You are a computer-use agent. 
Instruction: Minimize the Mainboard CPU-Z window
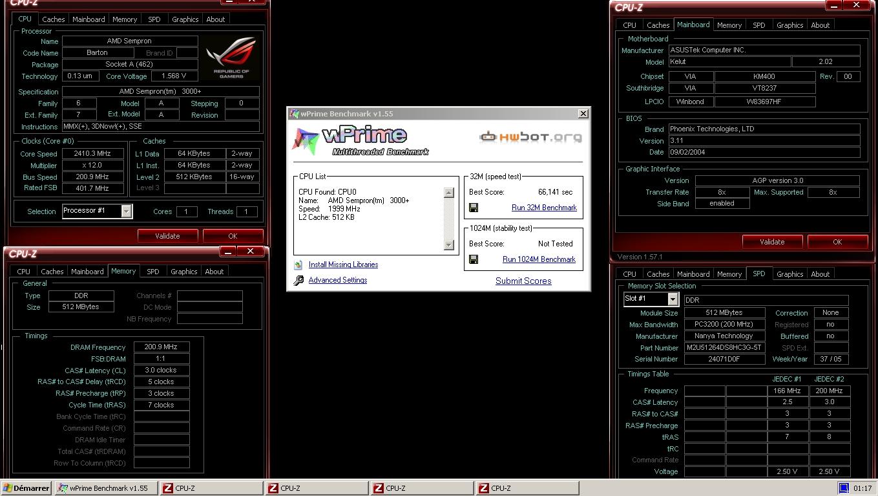click(x=834, y=5)
